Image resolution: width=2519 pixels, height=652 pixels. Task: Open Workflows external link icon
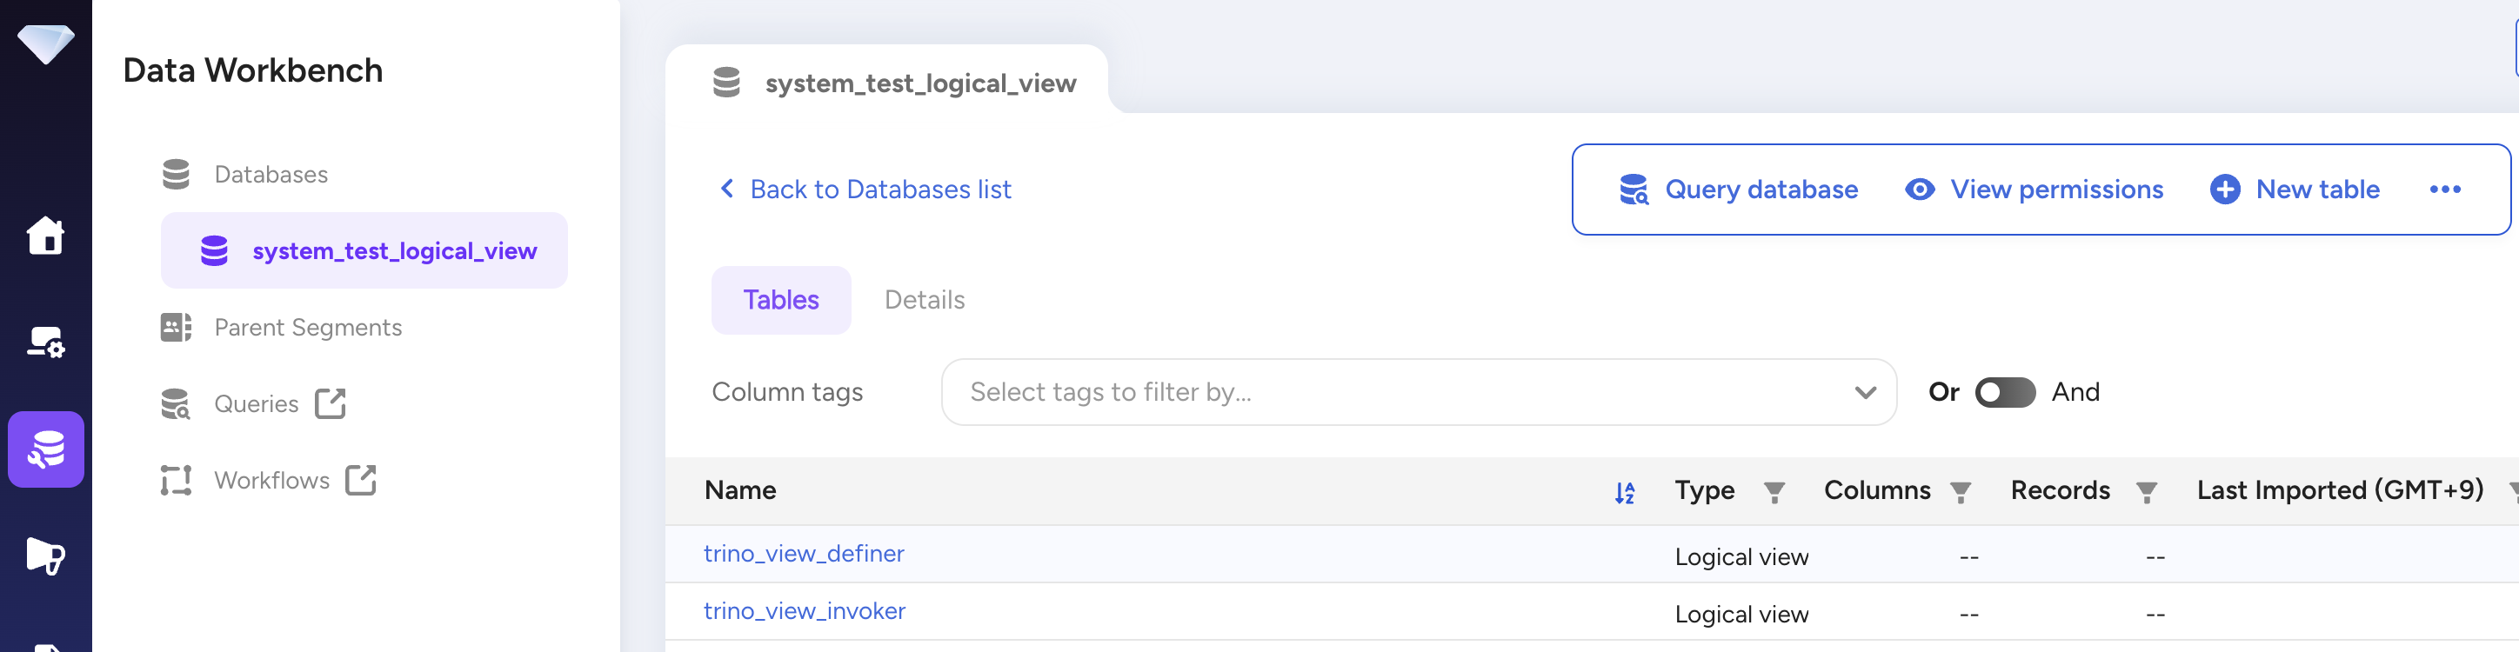pos(361,480)
